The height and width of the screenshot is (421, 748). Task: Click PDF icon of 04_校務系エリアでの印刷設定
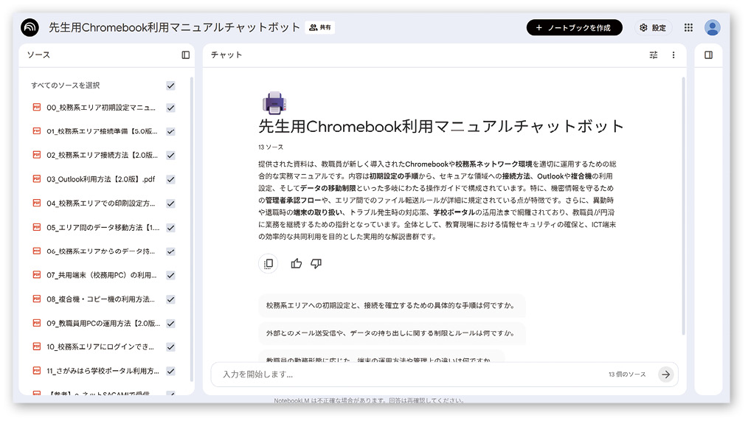point(37,203)
